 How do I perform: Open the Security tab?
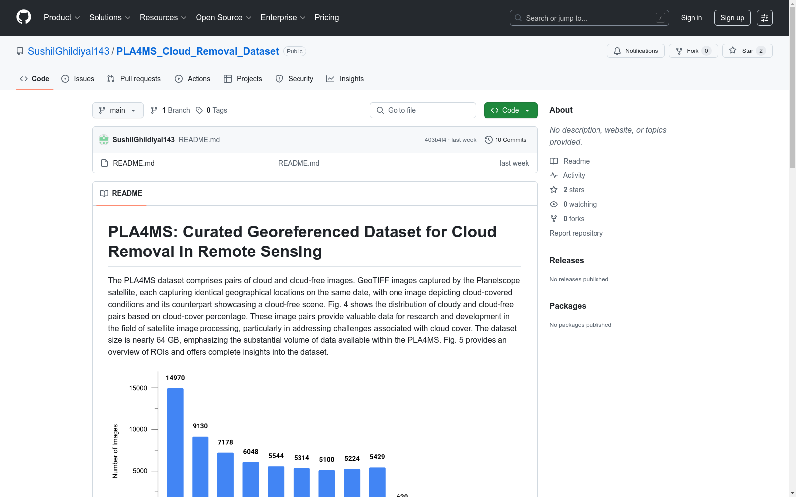coord(295,79)
